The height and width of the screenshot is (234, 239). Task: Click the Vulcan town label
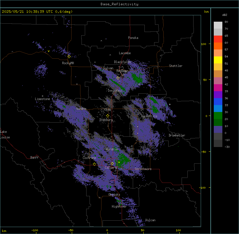(150, 220)
